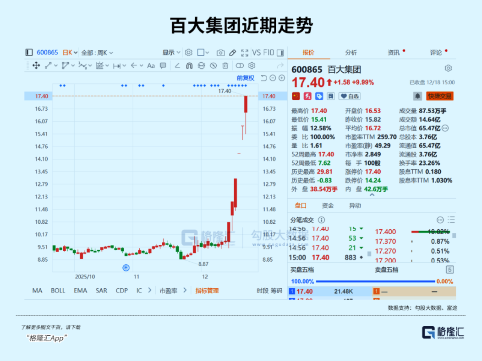The height and width of the screenshot is (361, 482).
Task: Click the price alert bell icon
Action: (417, 96)
